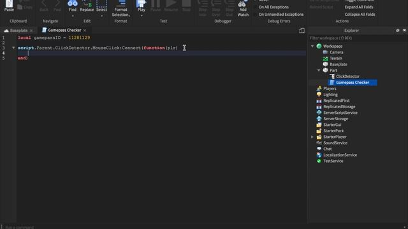The image size is (408, 229).
Task: Click the Step Over debugger icon
Action: (216, 4)
